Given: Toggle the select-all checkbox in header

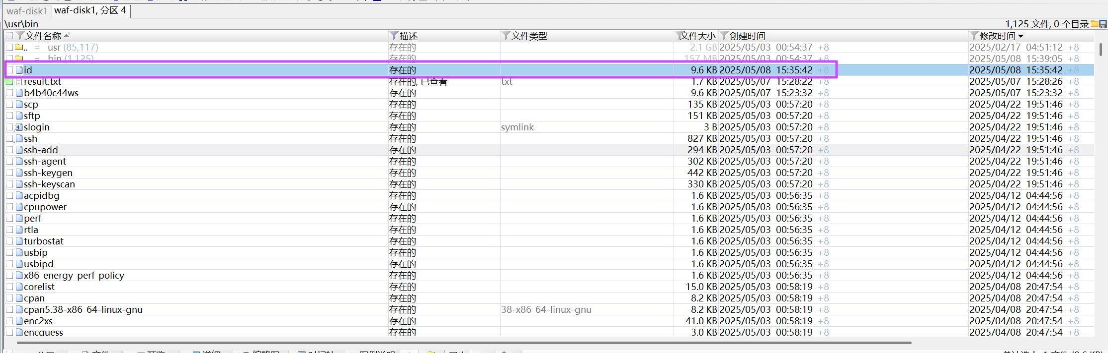Looking at the screenshot, I should tap(9, 36).
